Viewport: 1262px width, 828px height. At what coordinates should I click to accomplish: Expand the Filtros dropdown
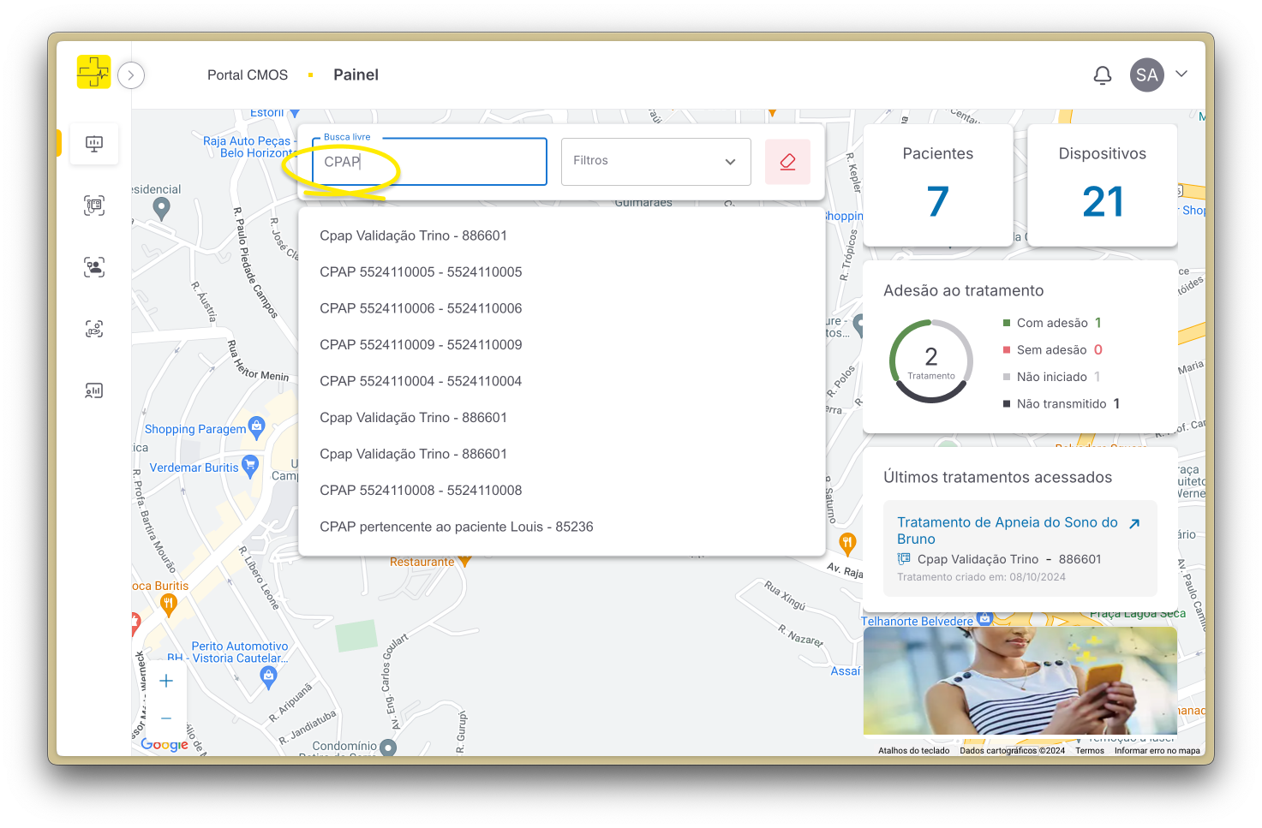[x=655, y=161]
